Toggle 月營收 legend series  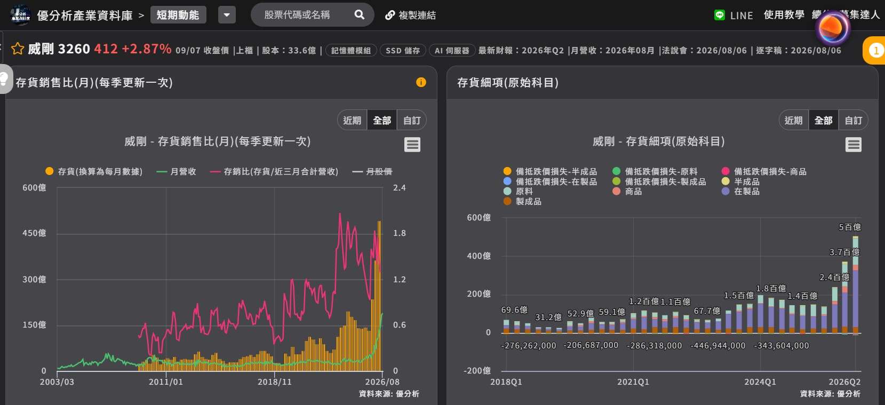177,171
